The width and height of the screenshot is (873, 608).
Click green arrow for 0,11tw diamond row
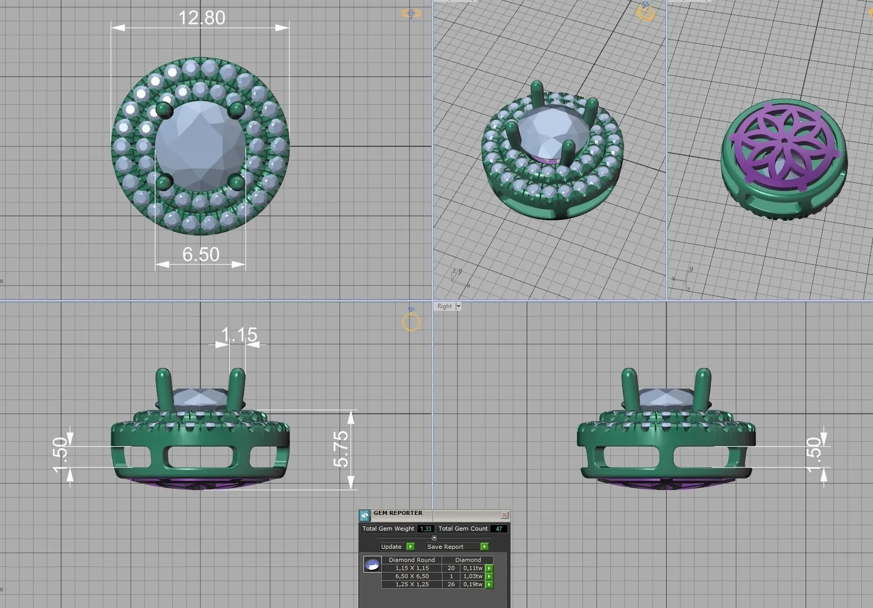click(x=489, y=569)
